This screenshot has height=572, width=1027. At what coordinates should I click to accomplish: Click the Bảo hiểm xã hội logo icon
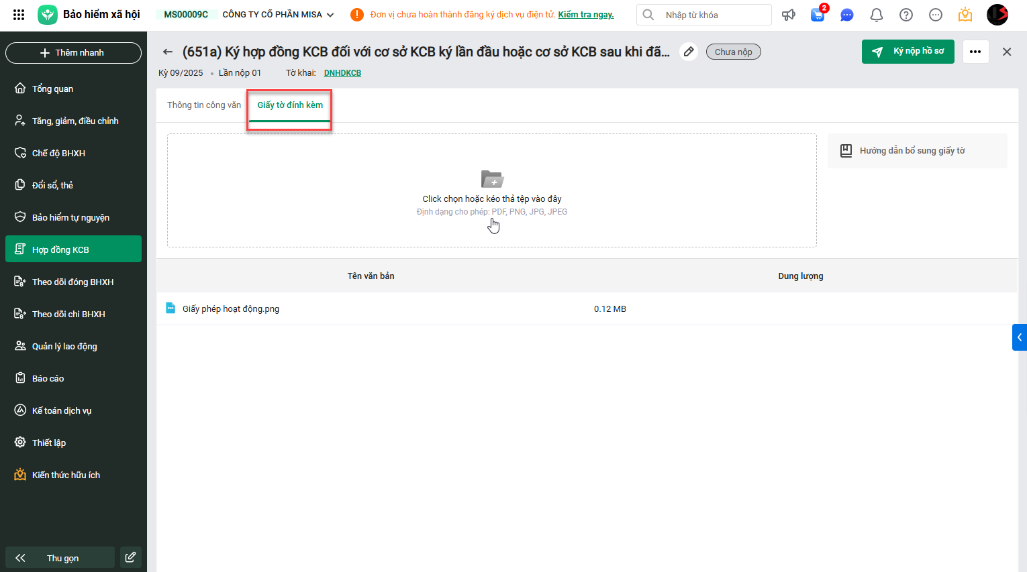pos(48,15)
